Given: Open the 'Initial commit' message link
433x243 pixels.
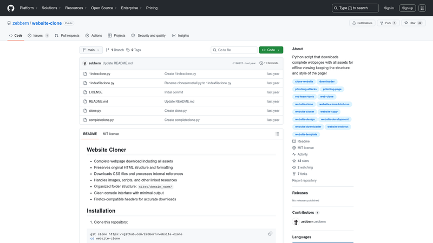Looking at the screenshot, I should coord(173,92).
